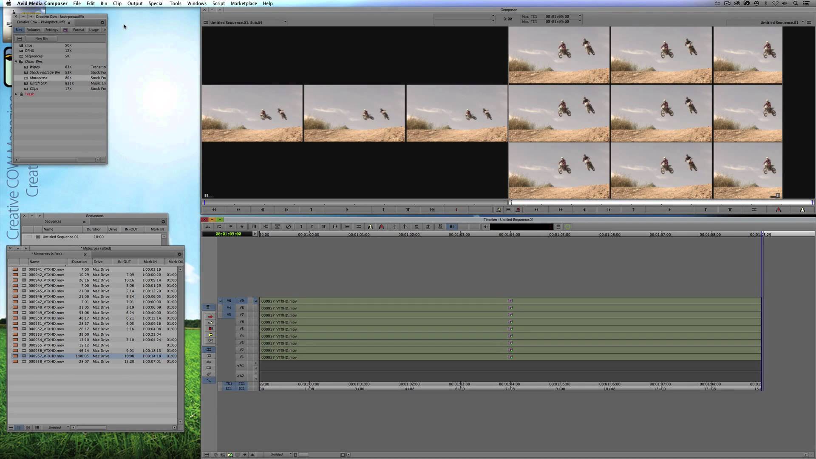816x459 pixels.
Task: Expand the Trash folder in project window
Action: [16, 94]
